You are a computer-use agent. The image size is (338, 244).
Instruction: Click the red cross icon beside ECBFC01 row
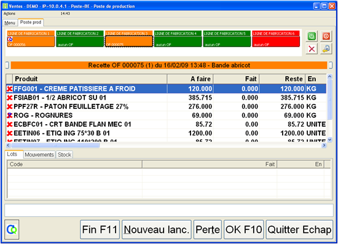coord(9,124)
